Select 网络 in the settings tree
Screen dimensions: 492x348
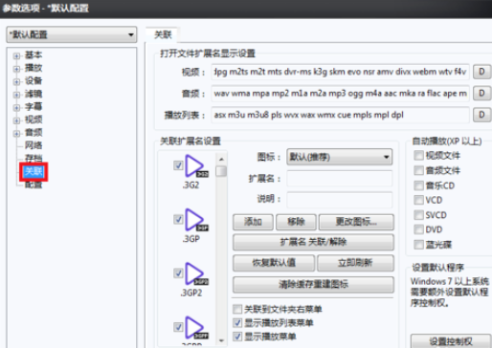pyautogui.click(x=34, y=145)
